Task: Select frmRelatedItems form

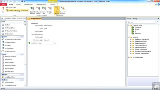Action: [10, 65]
